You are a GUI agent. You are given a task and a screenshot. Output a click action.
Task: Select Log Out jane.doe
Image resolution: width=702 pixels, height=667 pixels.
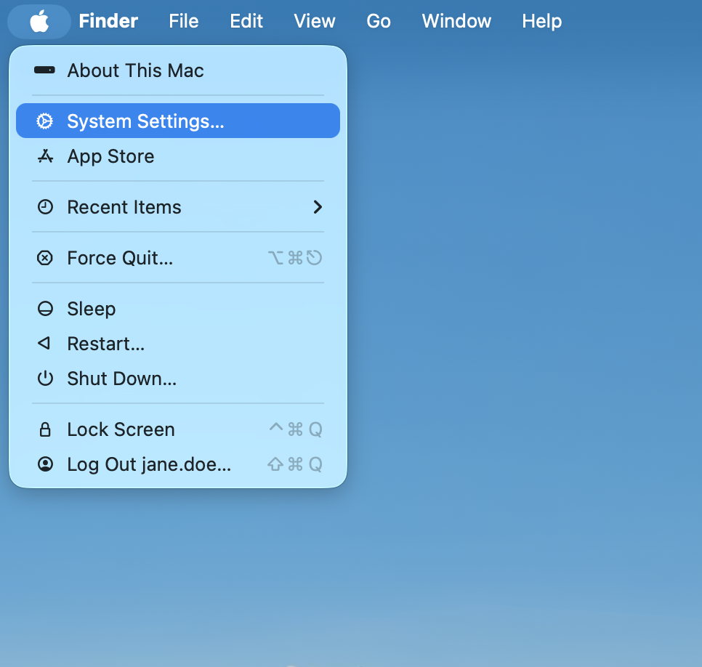point(149,464)
